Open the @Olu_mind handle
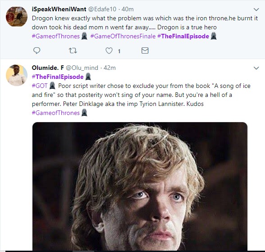265x252 pixels. click(82, 68)
